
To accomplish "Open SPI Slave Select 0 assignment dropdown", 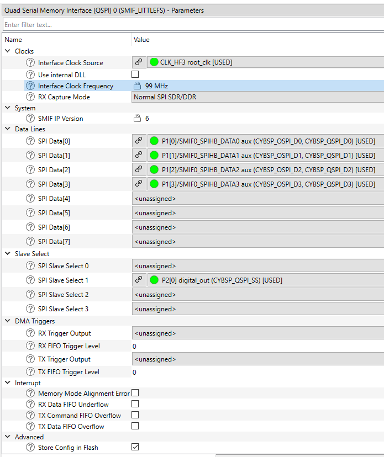I will point(257,266).
